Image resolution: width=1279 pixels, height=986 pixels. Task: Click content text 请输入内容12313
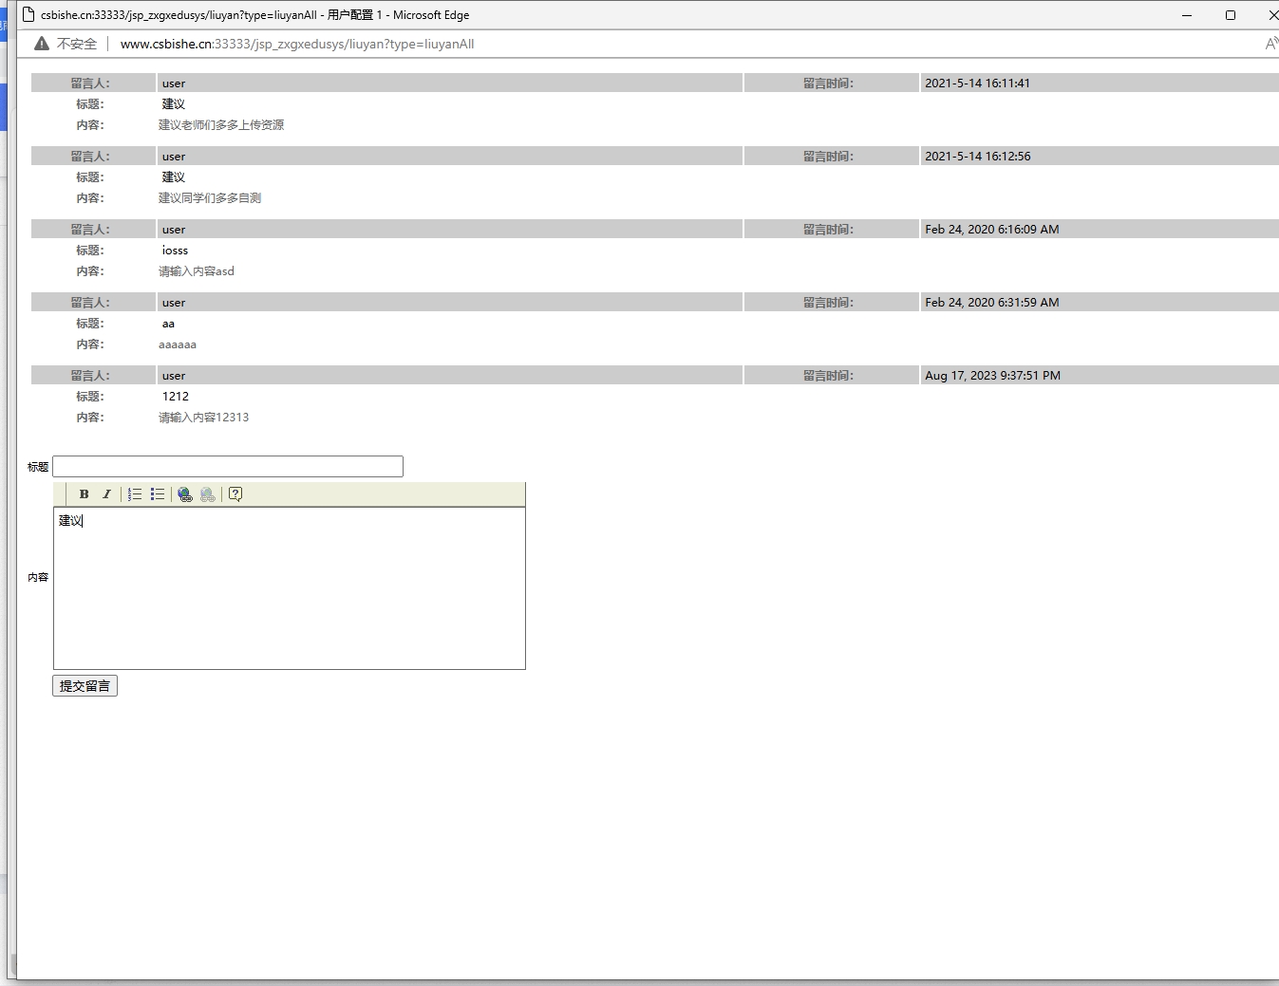click(x=204, y=418)
